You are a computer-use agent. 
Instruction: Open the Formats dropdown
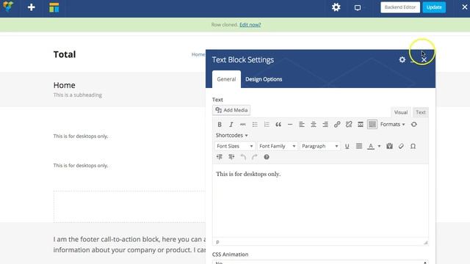[392, 124]
